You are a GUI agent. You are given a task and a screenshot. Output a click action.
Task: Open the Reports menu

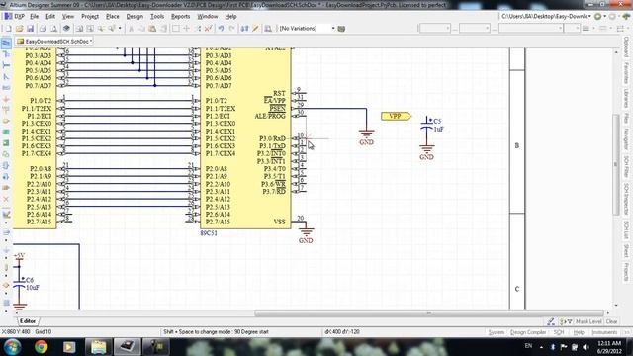(180, 17)
